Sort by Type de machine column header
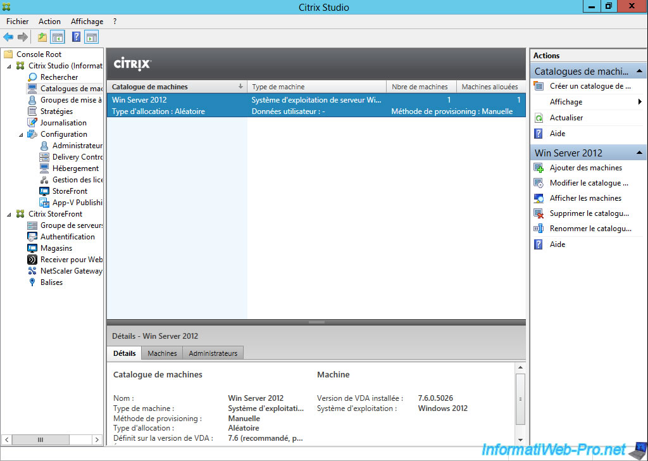The width and height of the screenshot is (648, 461). click(x=316, y=87)
